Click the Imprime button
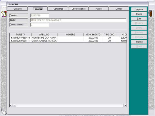This screenshot has width=155, height=116. coord(139,42)
